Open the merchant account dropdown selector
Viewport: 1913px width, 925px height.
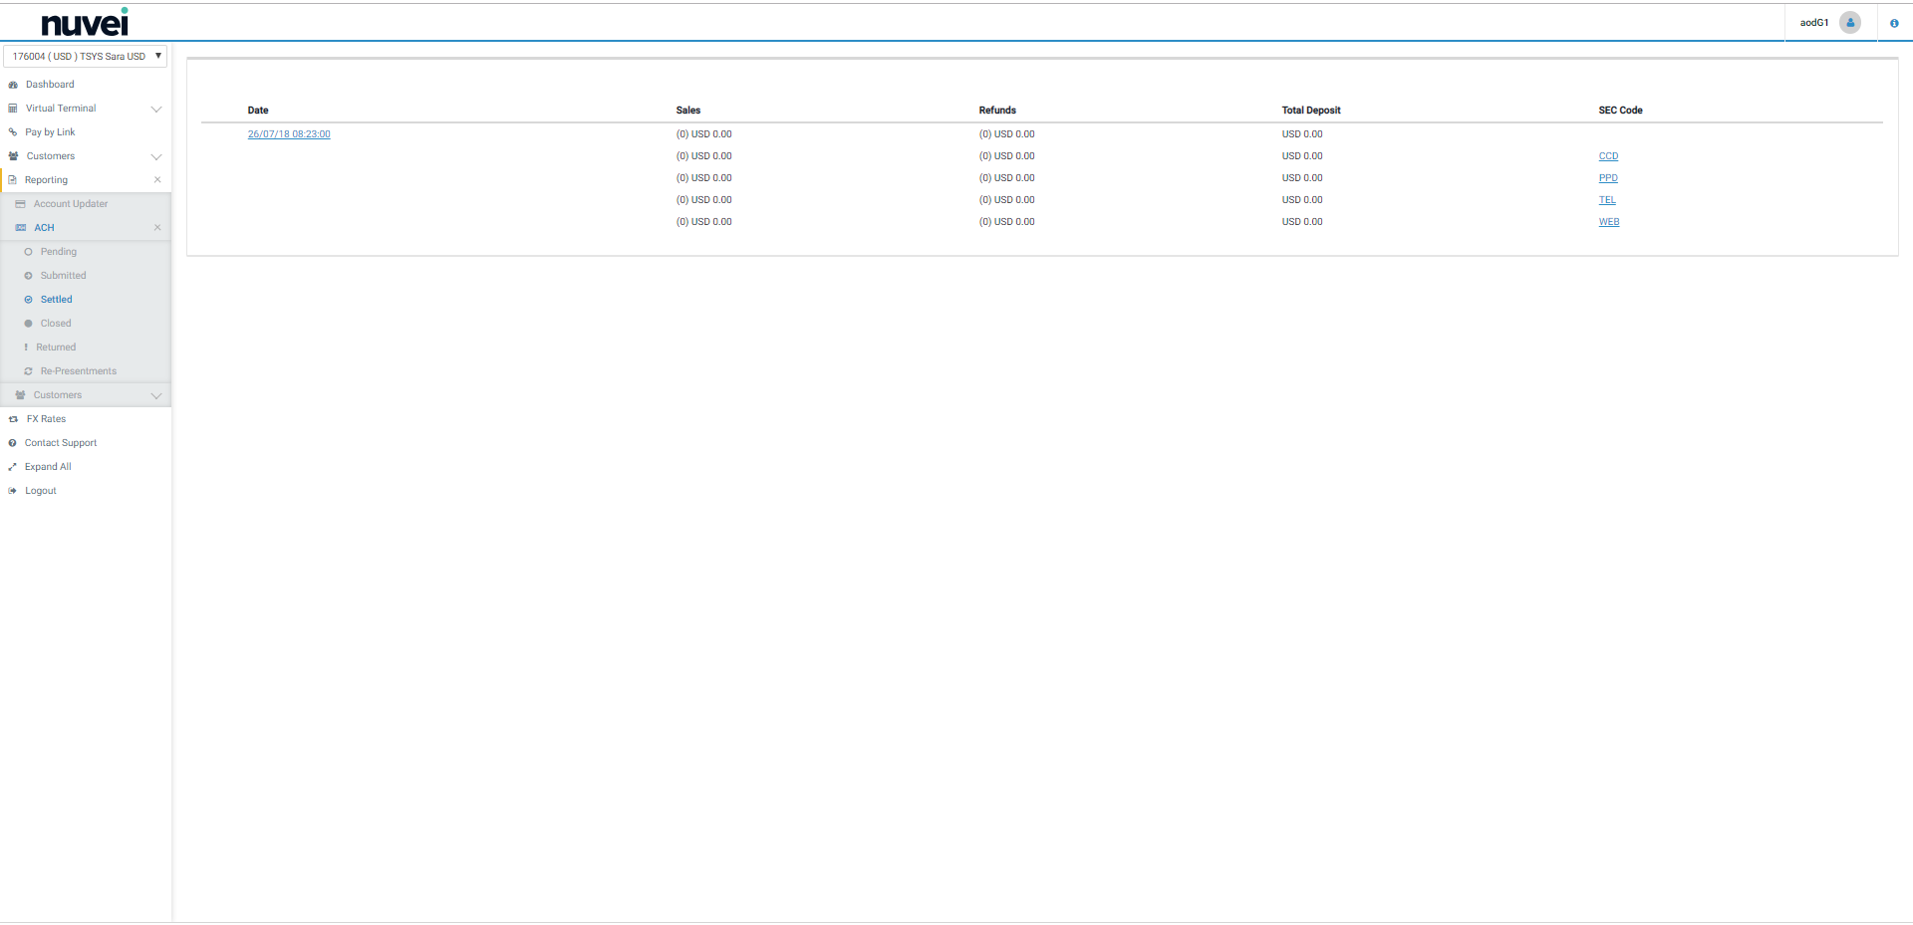coord(85,57)
